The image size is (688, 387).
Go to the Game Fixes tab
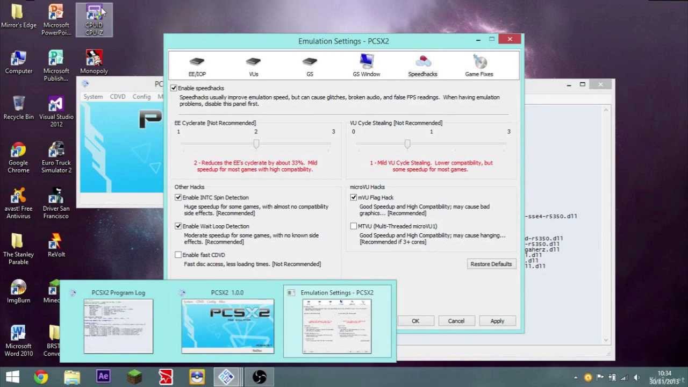(479, 66)
